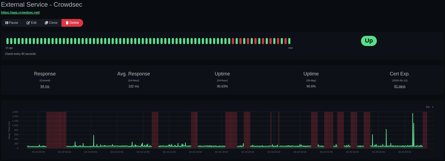Screen dimensions: 445x161
Task: Click the Cert Exp. heading
Action: pos(400,74)
